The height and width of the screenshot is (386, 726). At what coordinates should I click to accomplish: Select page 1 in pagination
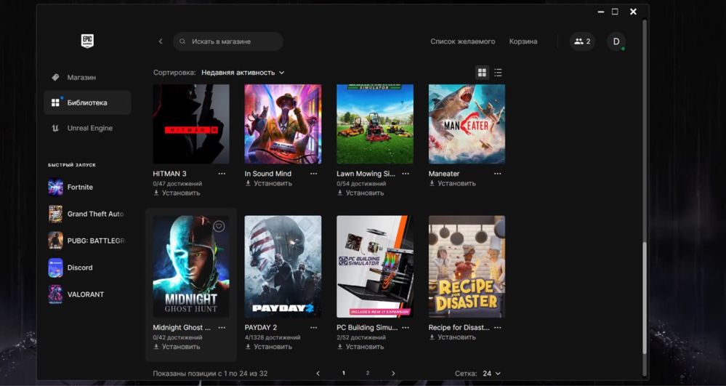tap(344, 374)
